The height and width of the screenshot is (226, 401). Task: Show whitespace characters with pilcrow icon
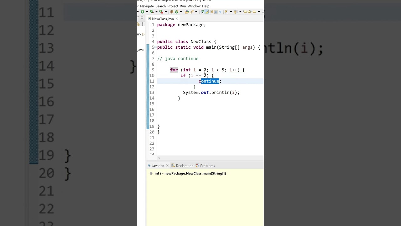[220, 12]
